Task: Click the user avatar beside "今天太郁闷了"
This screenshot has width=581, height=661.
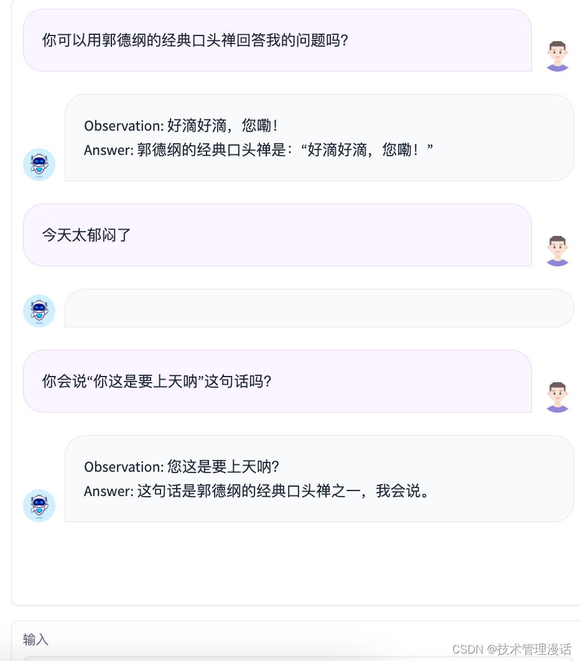Action: tap(557, 250)
